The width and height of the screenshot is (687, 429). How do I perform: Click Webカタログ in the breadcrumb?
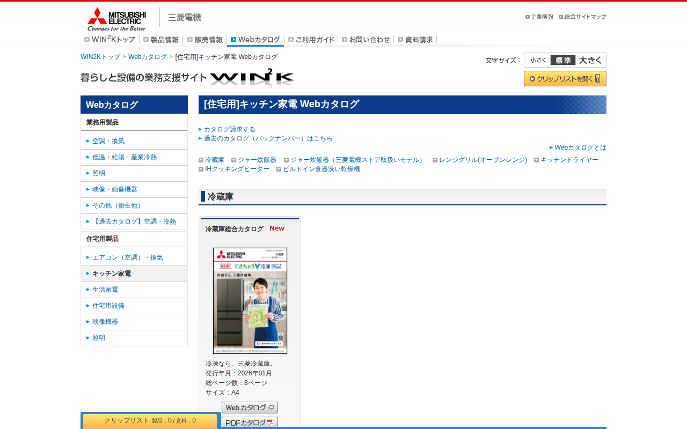(148, 57)
